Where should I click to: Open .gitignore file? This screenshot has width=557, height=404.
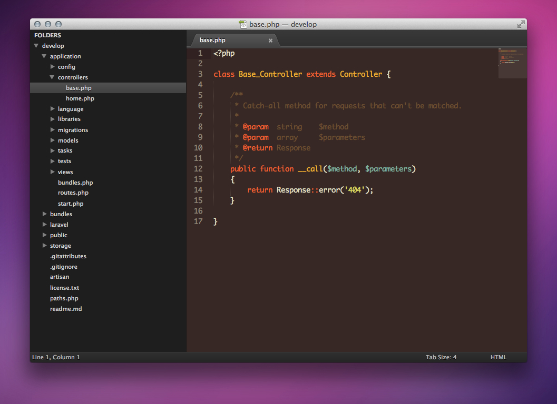click(64, 267)
